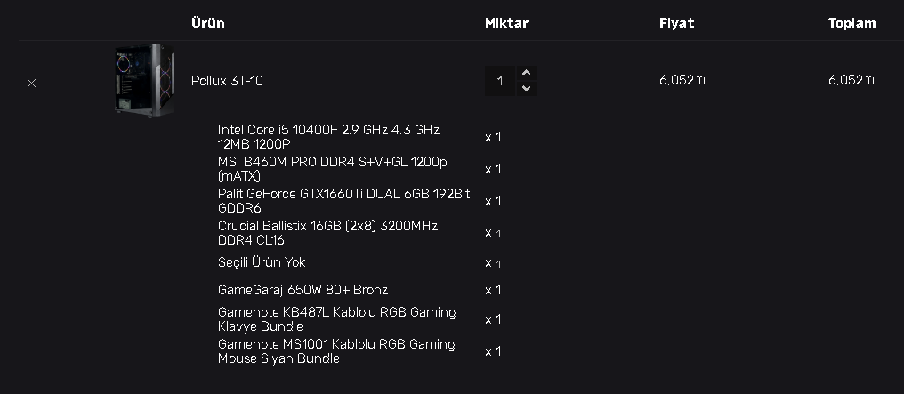The height and width of the screenshot is (394, 904).
Task: Decrease quantity with the down arrow
Action: click(526, 88)
